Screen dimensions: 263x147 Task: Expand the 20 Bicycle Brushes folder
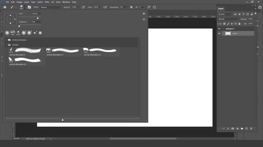point(7,40)
